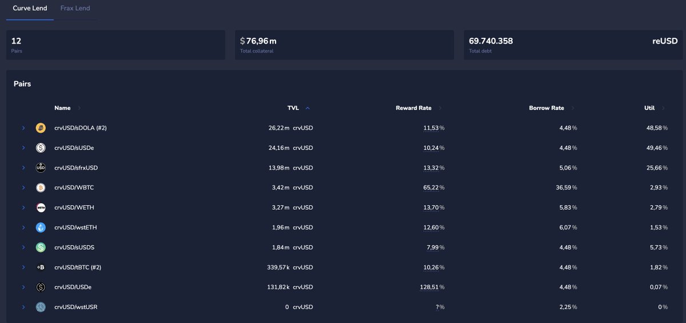Click the 36,59% borrow rate value
The height and width of the screenshot is (323, 686).
tap(567, 188)
